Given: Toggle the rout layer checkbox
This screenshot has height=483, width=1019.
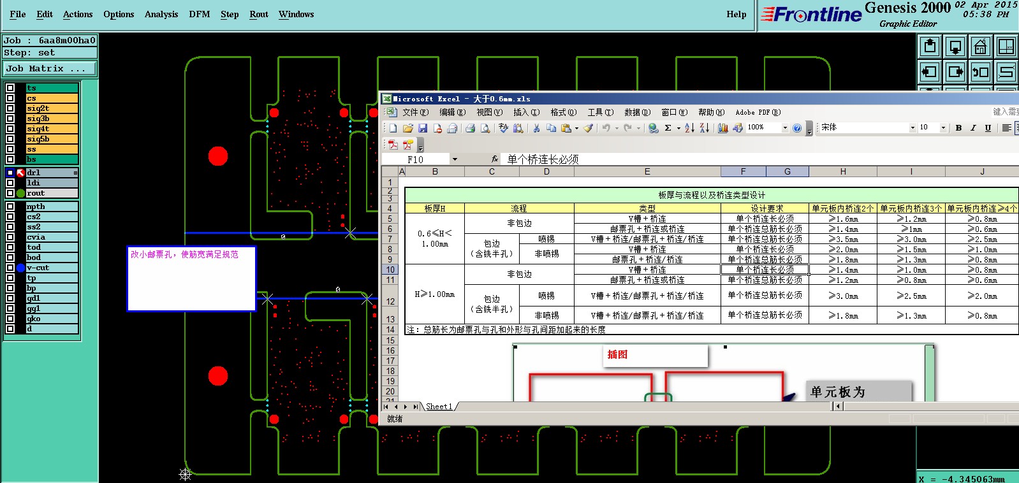Looking at the screenshot, I should [10, 193].
